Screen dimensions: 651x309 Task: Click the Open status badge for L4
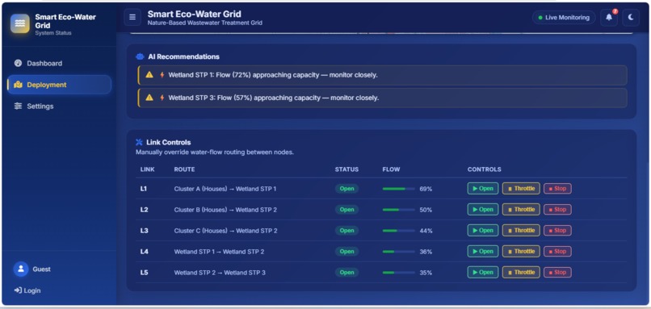pos(346,252)
